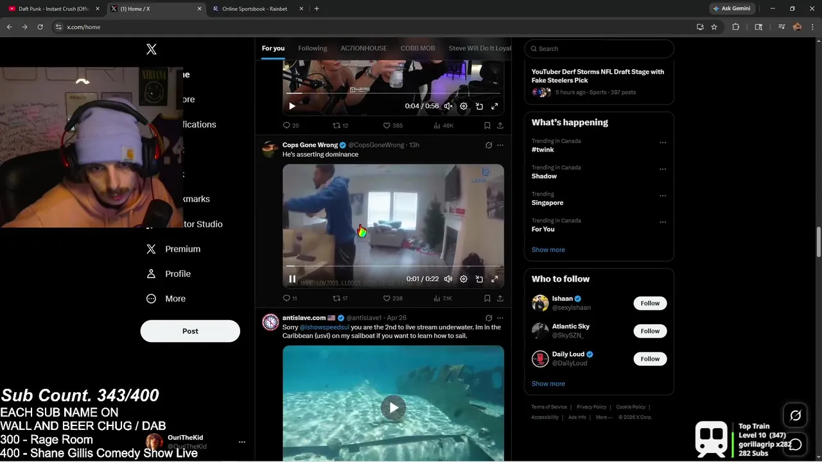822x462 pixels.
Task: Click the Search input field
Action: [x=599, y=49]
